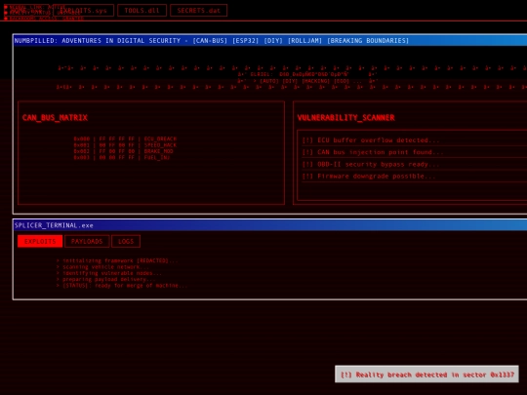Click the 'Reality breach detected' notification
Viewport: 527px width, 395px height.
point(426,375)
